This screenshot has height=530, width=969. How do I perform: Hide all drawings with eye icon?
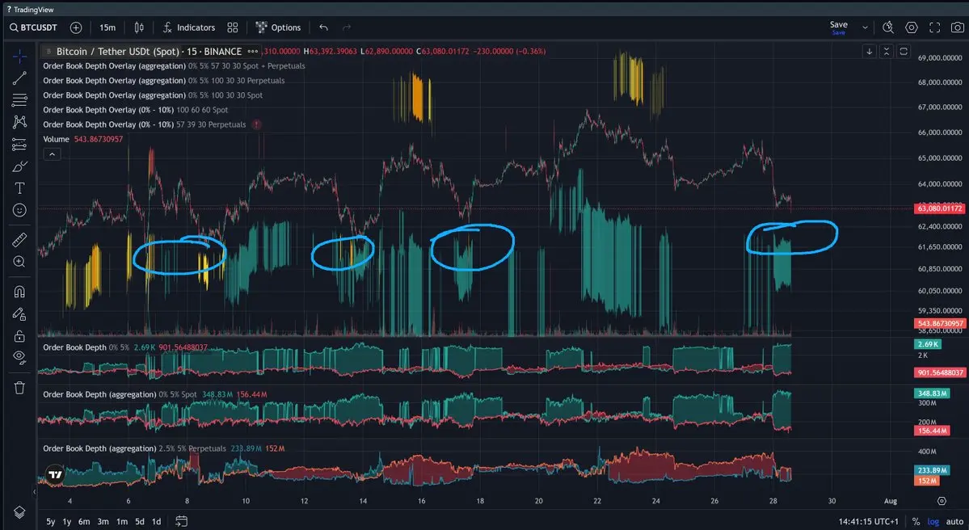tap(19, 358)
